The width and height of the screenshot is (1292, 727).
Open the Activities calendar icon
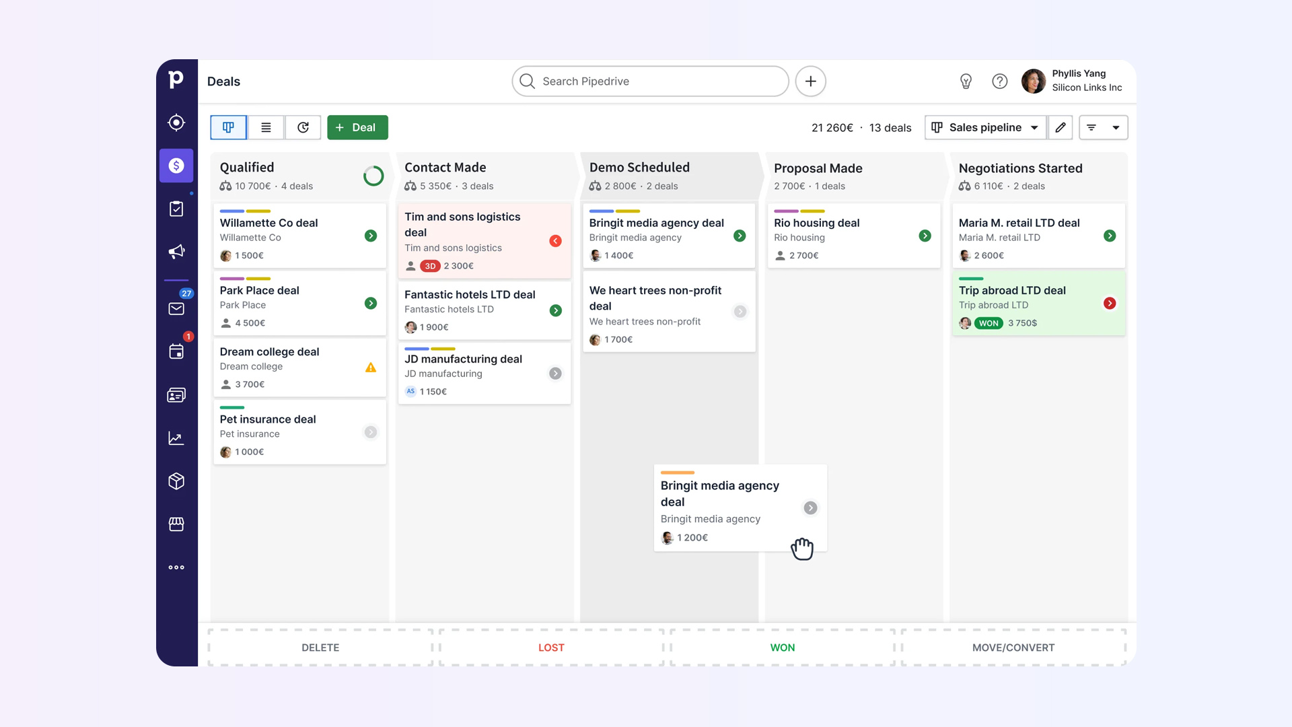pos(176,351)
